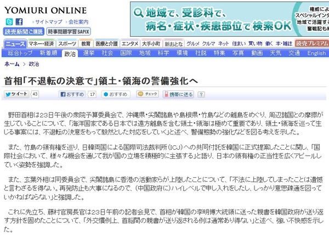Click the 時事問題学習 SAPIX button
This screenshot has height=237, width=329.
69,32
